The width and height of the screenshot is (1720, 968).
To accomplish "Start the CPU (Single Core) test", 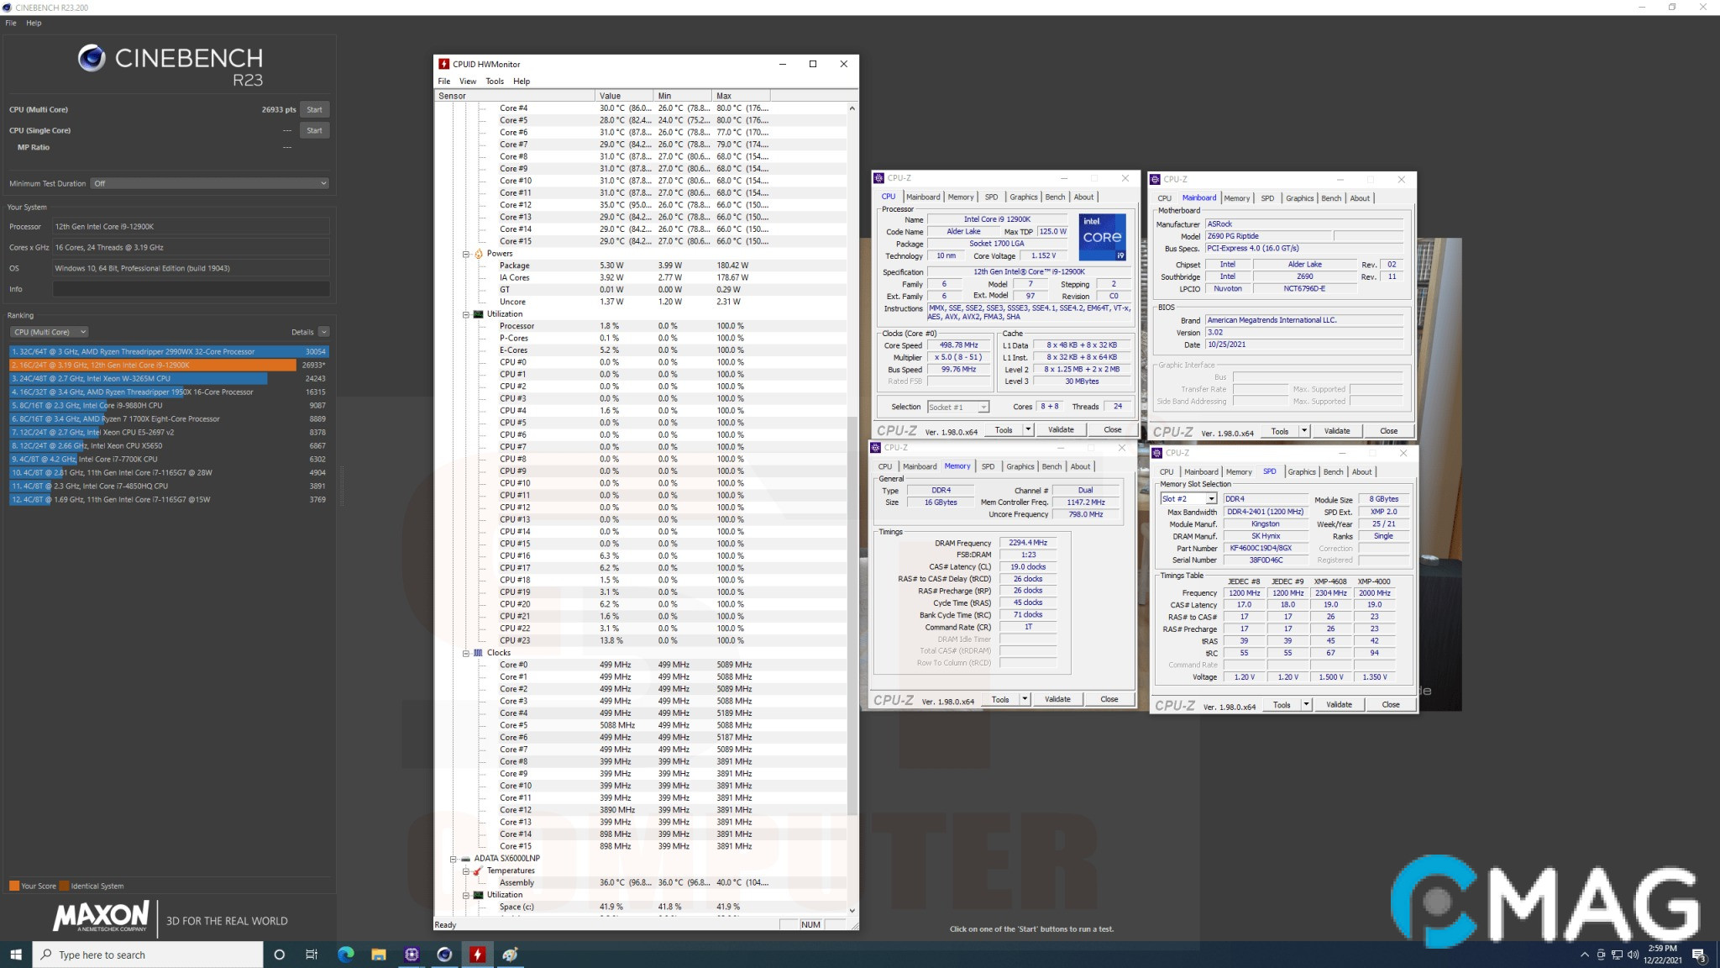I will 314,130.
